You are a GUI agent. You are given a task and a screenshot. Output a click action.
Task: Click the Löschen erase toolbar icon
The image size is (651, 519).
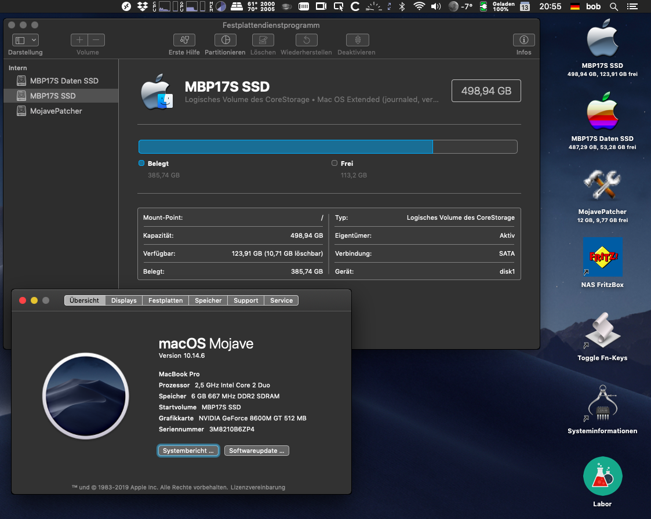[263, 40]
